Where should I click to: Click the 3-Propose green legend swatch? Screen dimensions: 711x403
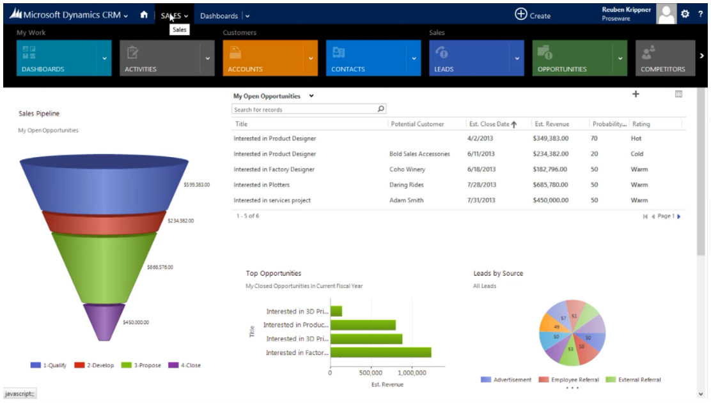click(x=127, y=365)
